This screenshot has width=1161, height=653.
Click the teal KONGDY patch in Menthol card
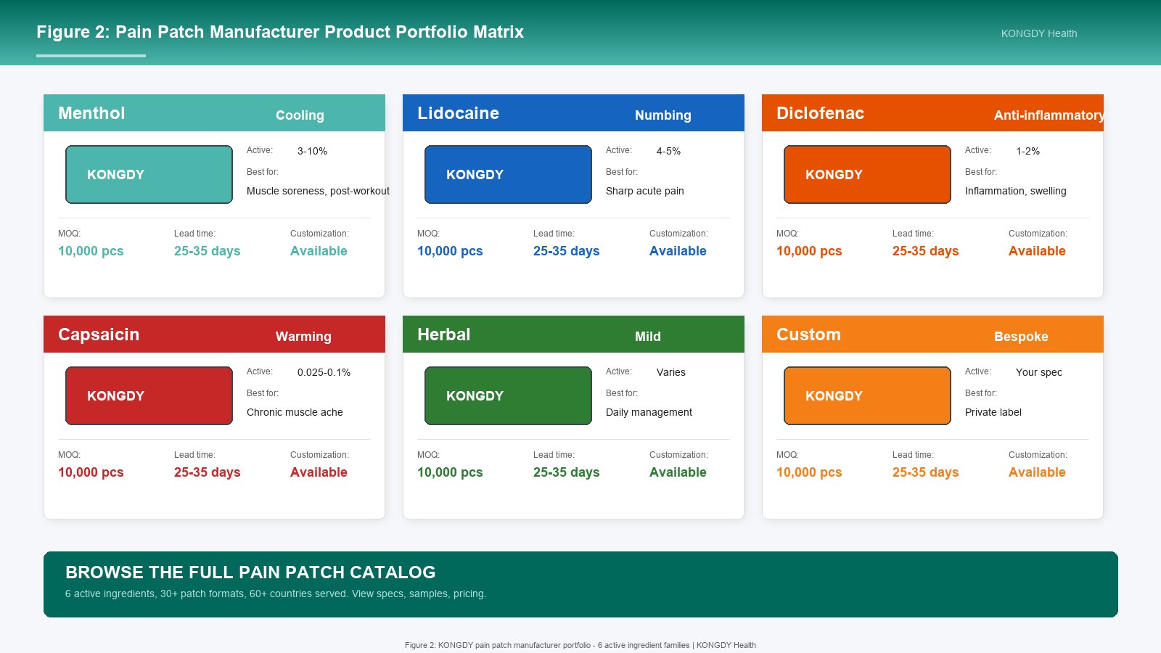pyautogui.click(x=149, y=174)
